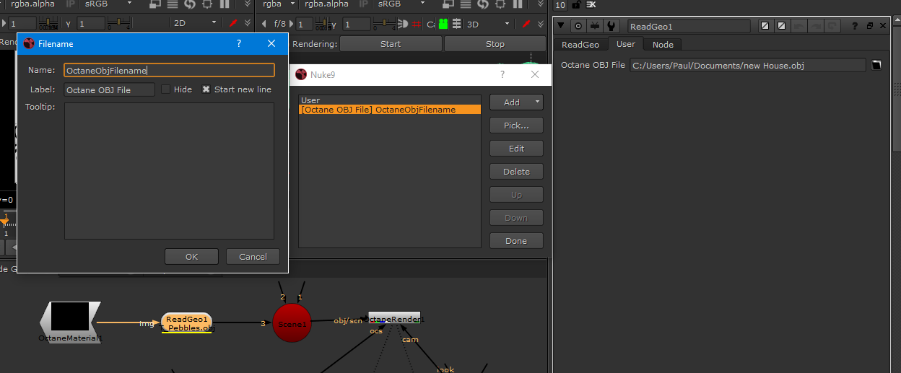Screen dimensions: 901x373
Task: Toggle the green camera lock icon in right viewer
Action: pos(443,24)
